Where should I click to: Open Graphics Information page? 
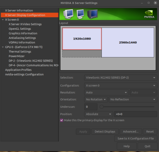point(23,33)
